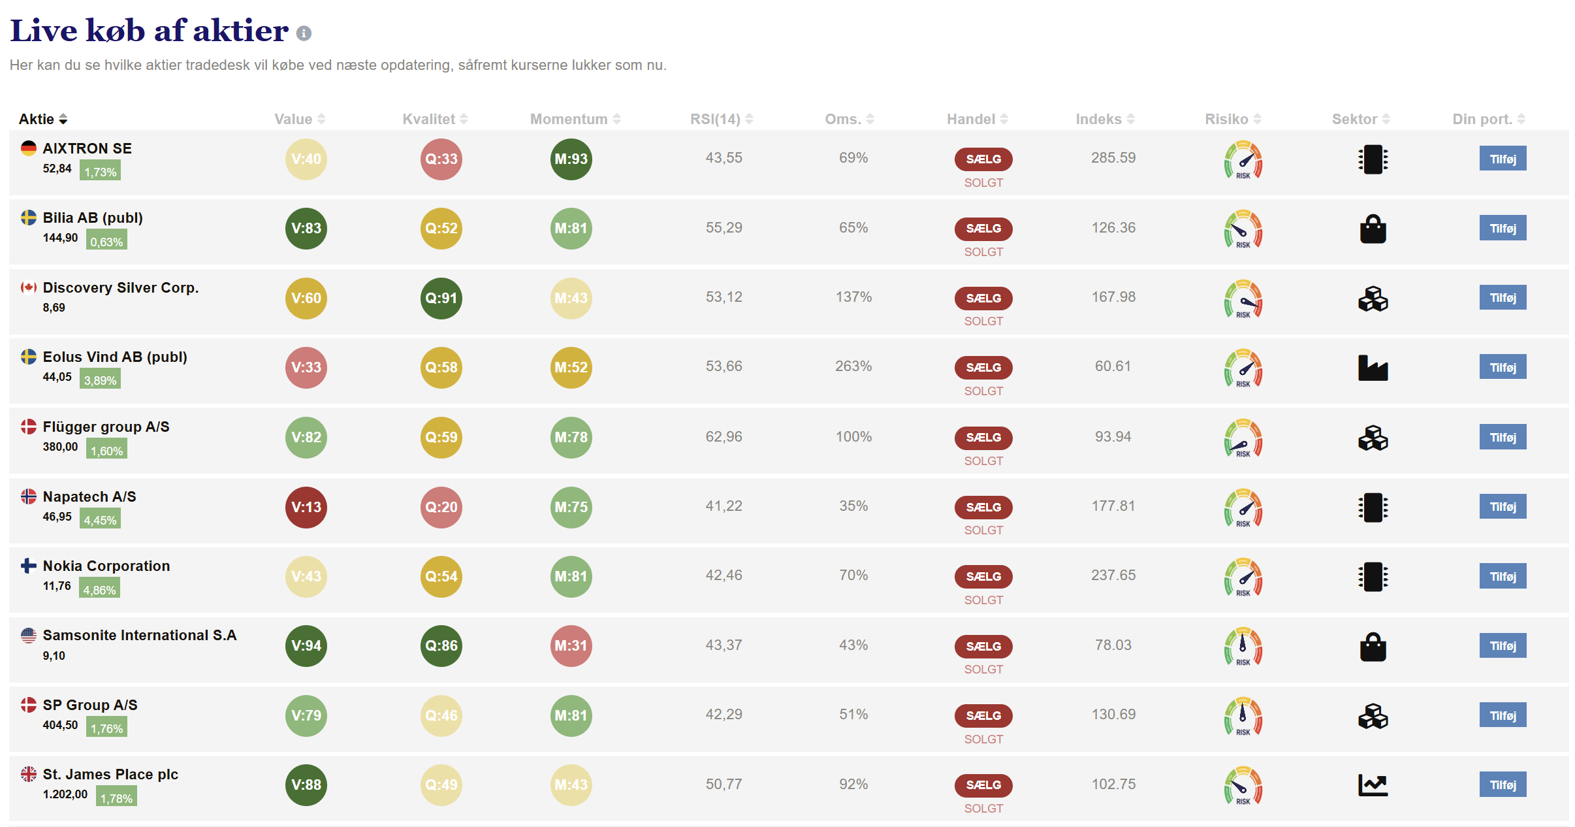Click Bilia AB shopping bag sector icon
The height and width of the screenshot is (827, 1575).
(1373, 229)
